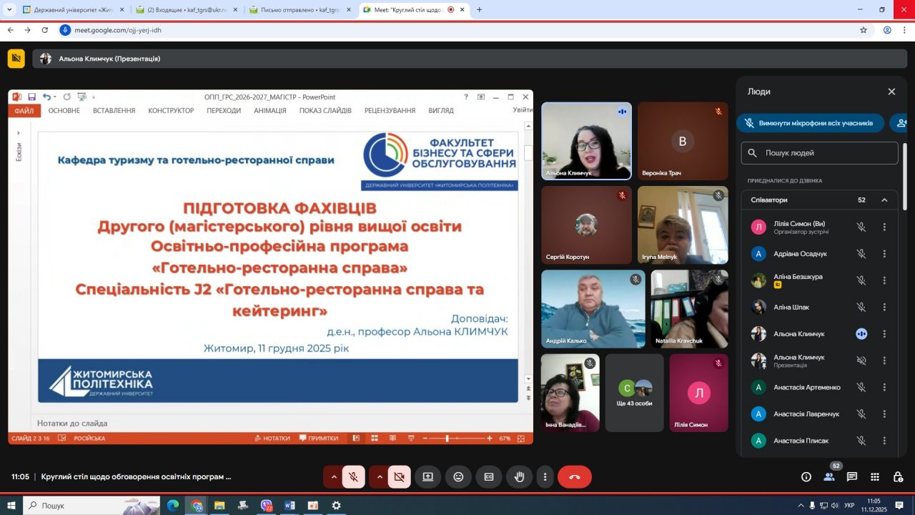Toggle the microphone on
This screenshot has height=515, width=915.
(x=353, y=477)
